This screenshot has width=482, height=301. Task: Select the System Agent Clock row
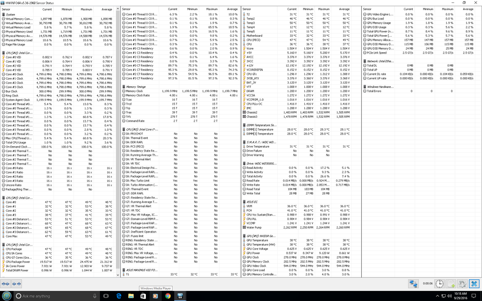[x=58, y=100]
